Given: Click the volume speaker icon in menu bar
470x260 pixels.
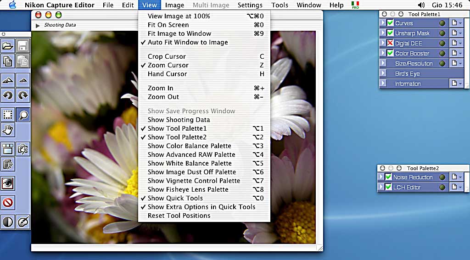Looking at the screenshot, I should pos(421,5).
